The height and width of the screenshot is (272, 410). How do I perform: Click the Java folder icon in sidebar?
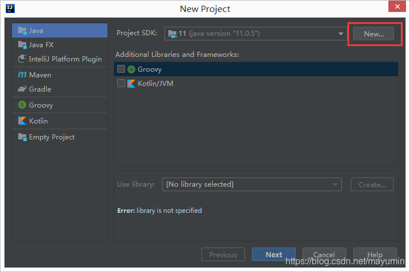pos(22,31)
